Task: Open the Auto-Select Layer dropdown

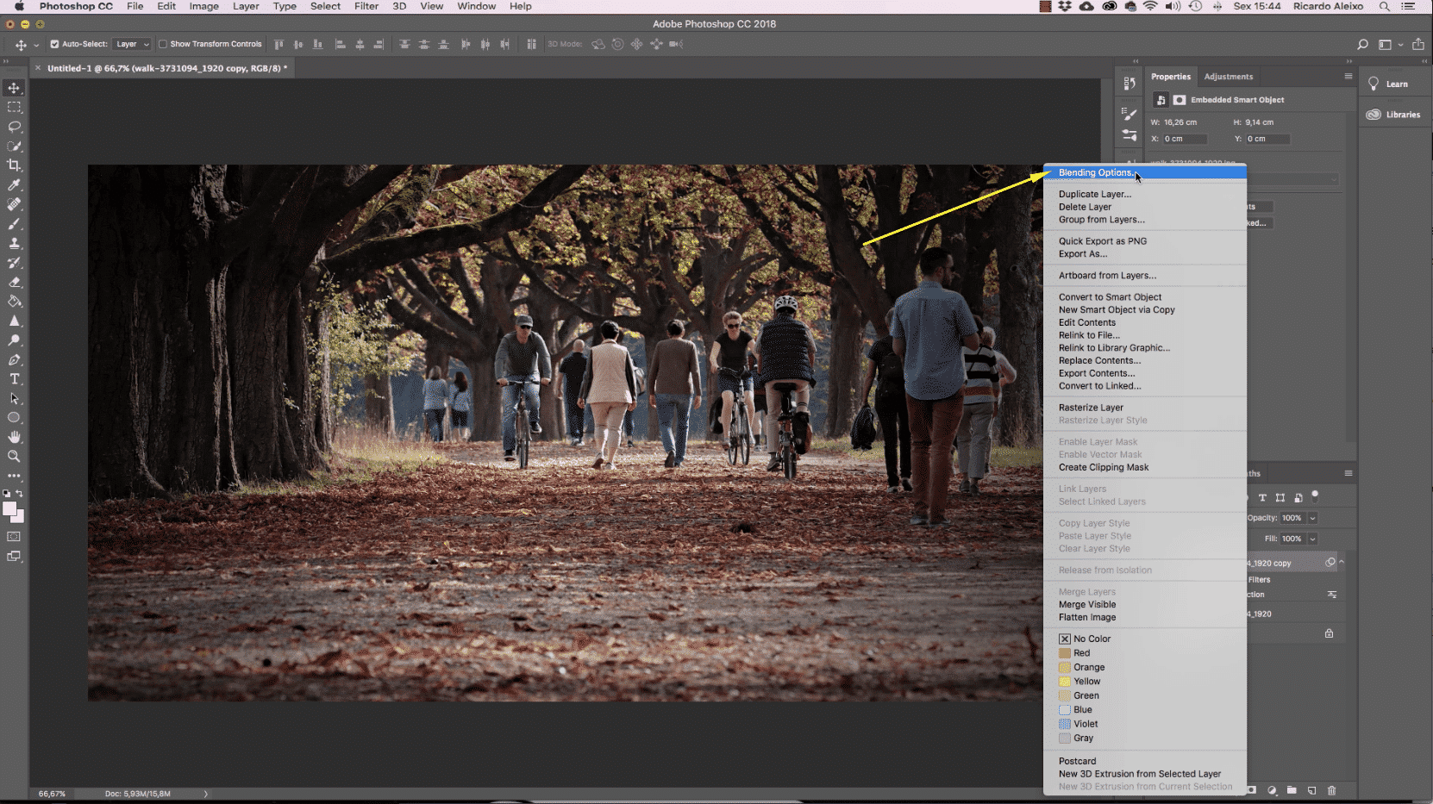Action: (x=133, y=44)
